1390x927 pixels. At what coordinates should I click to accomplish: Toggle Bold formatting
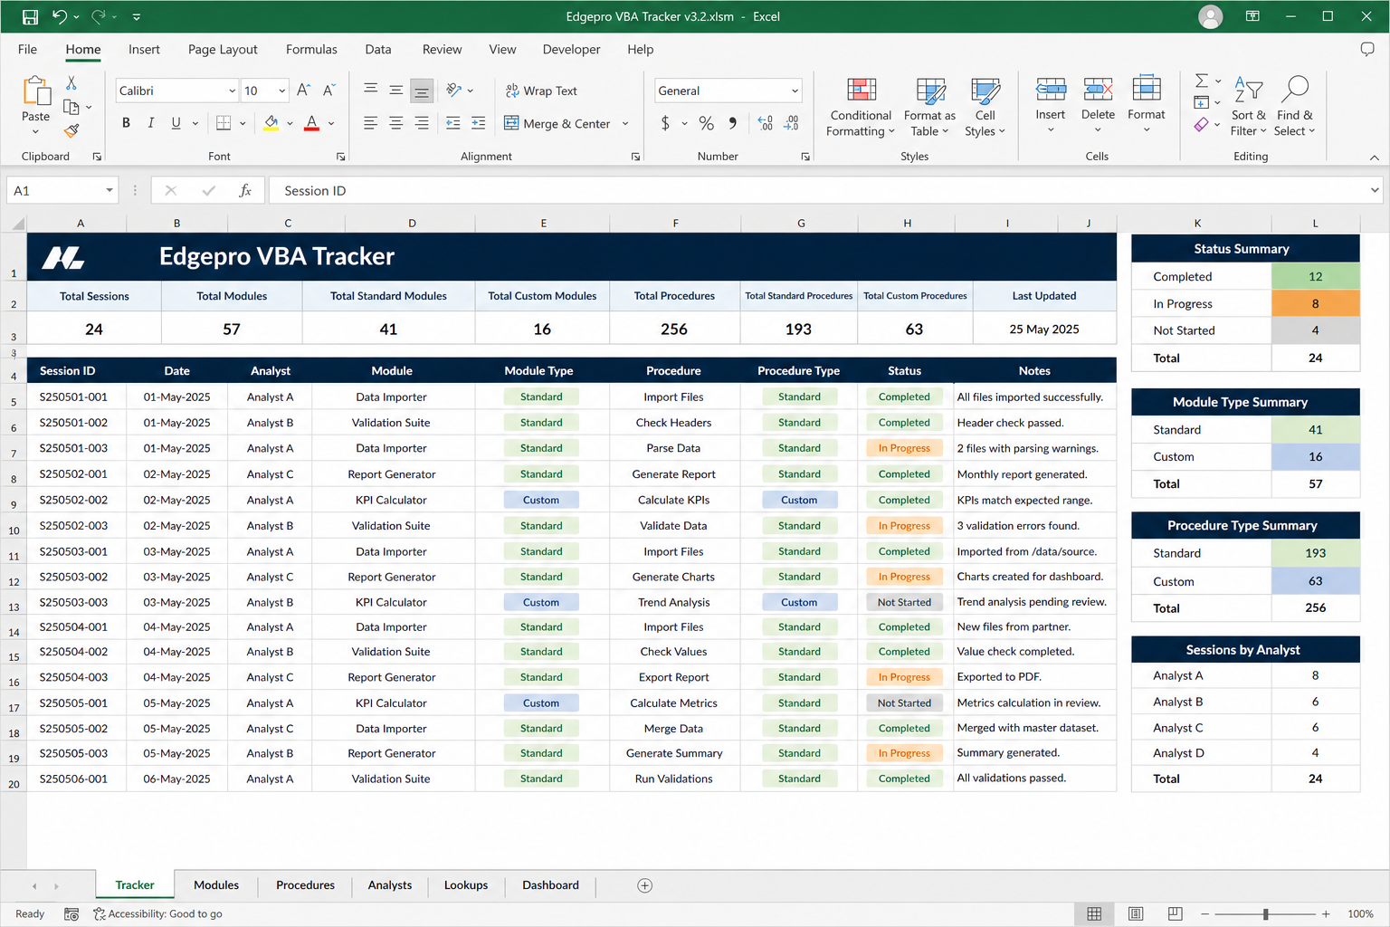126,123
